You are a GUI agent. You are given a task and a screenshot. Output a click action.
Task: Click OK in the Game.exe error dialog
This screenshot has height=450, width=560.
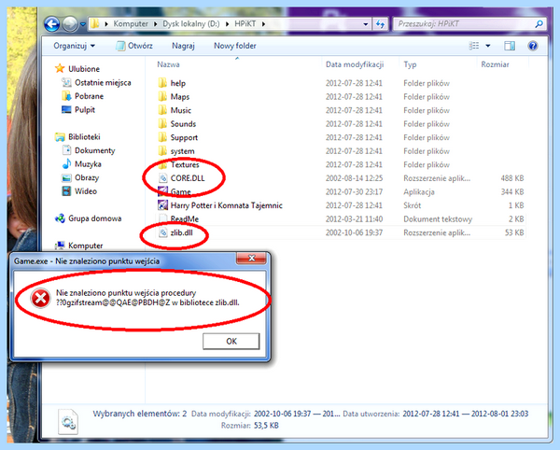pyautogui.click(x=231, y=341)
